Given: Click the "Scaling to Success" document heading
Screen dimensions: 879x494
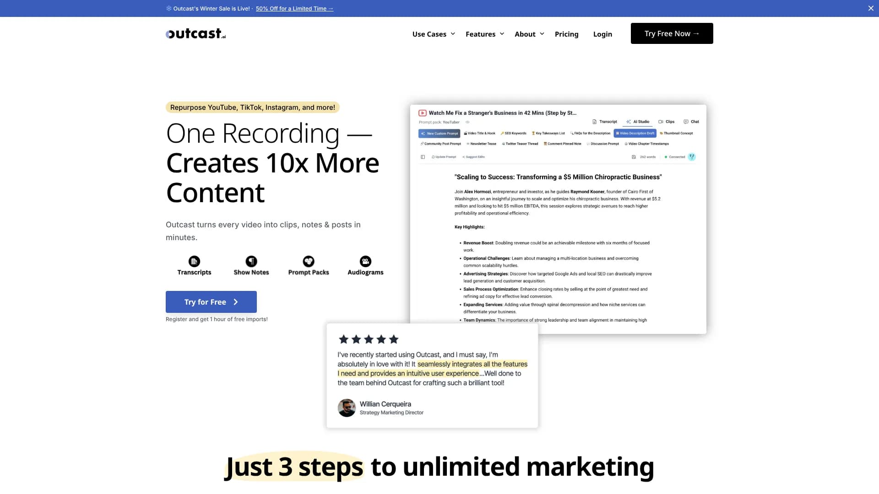Looking at the screenshot, I should [x=558, y=177].
